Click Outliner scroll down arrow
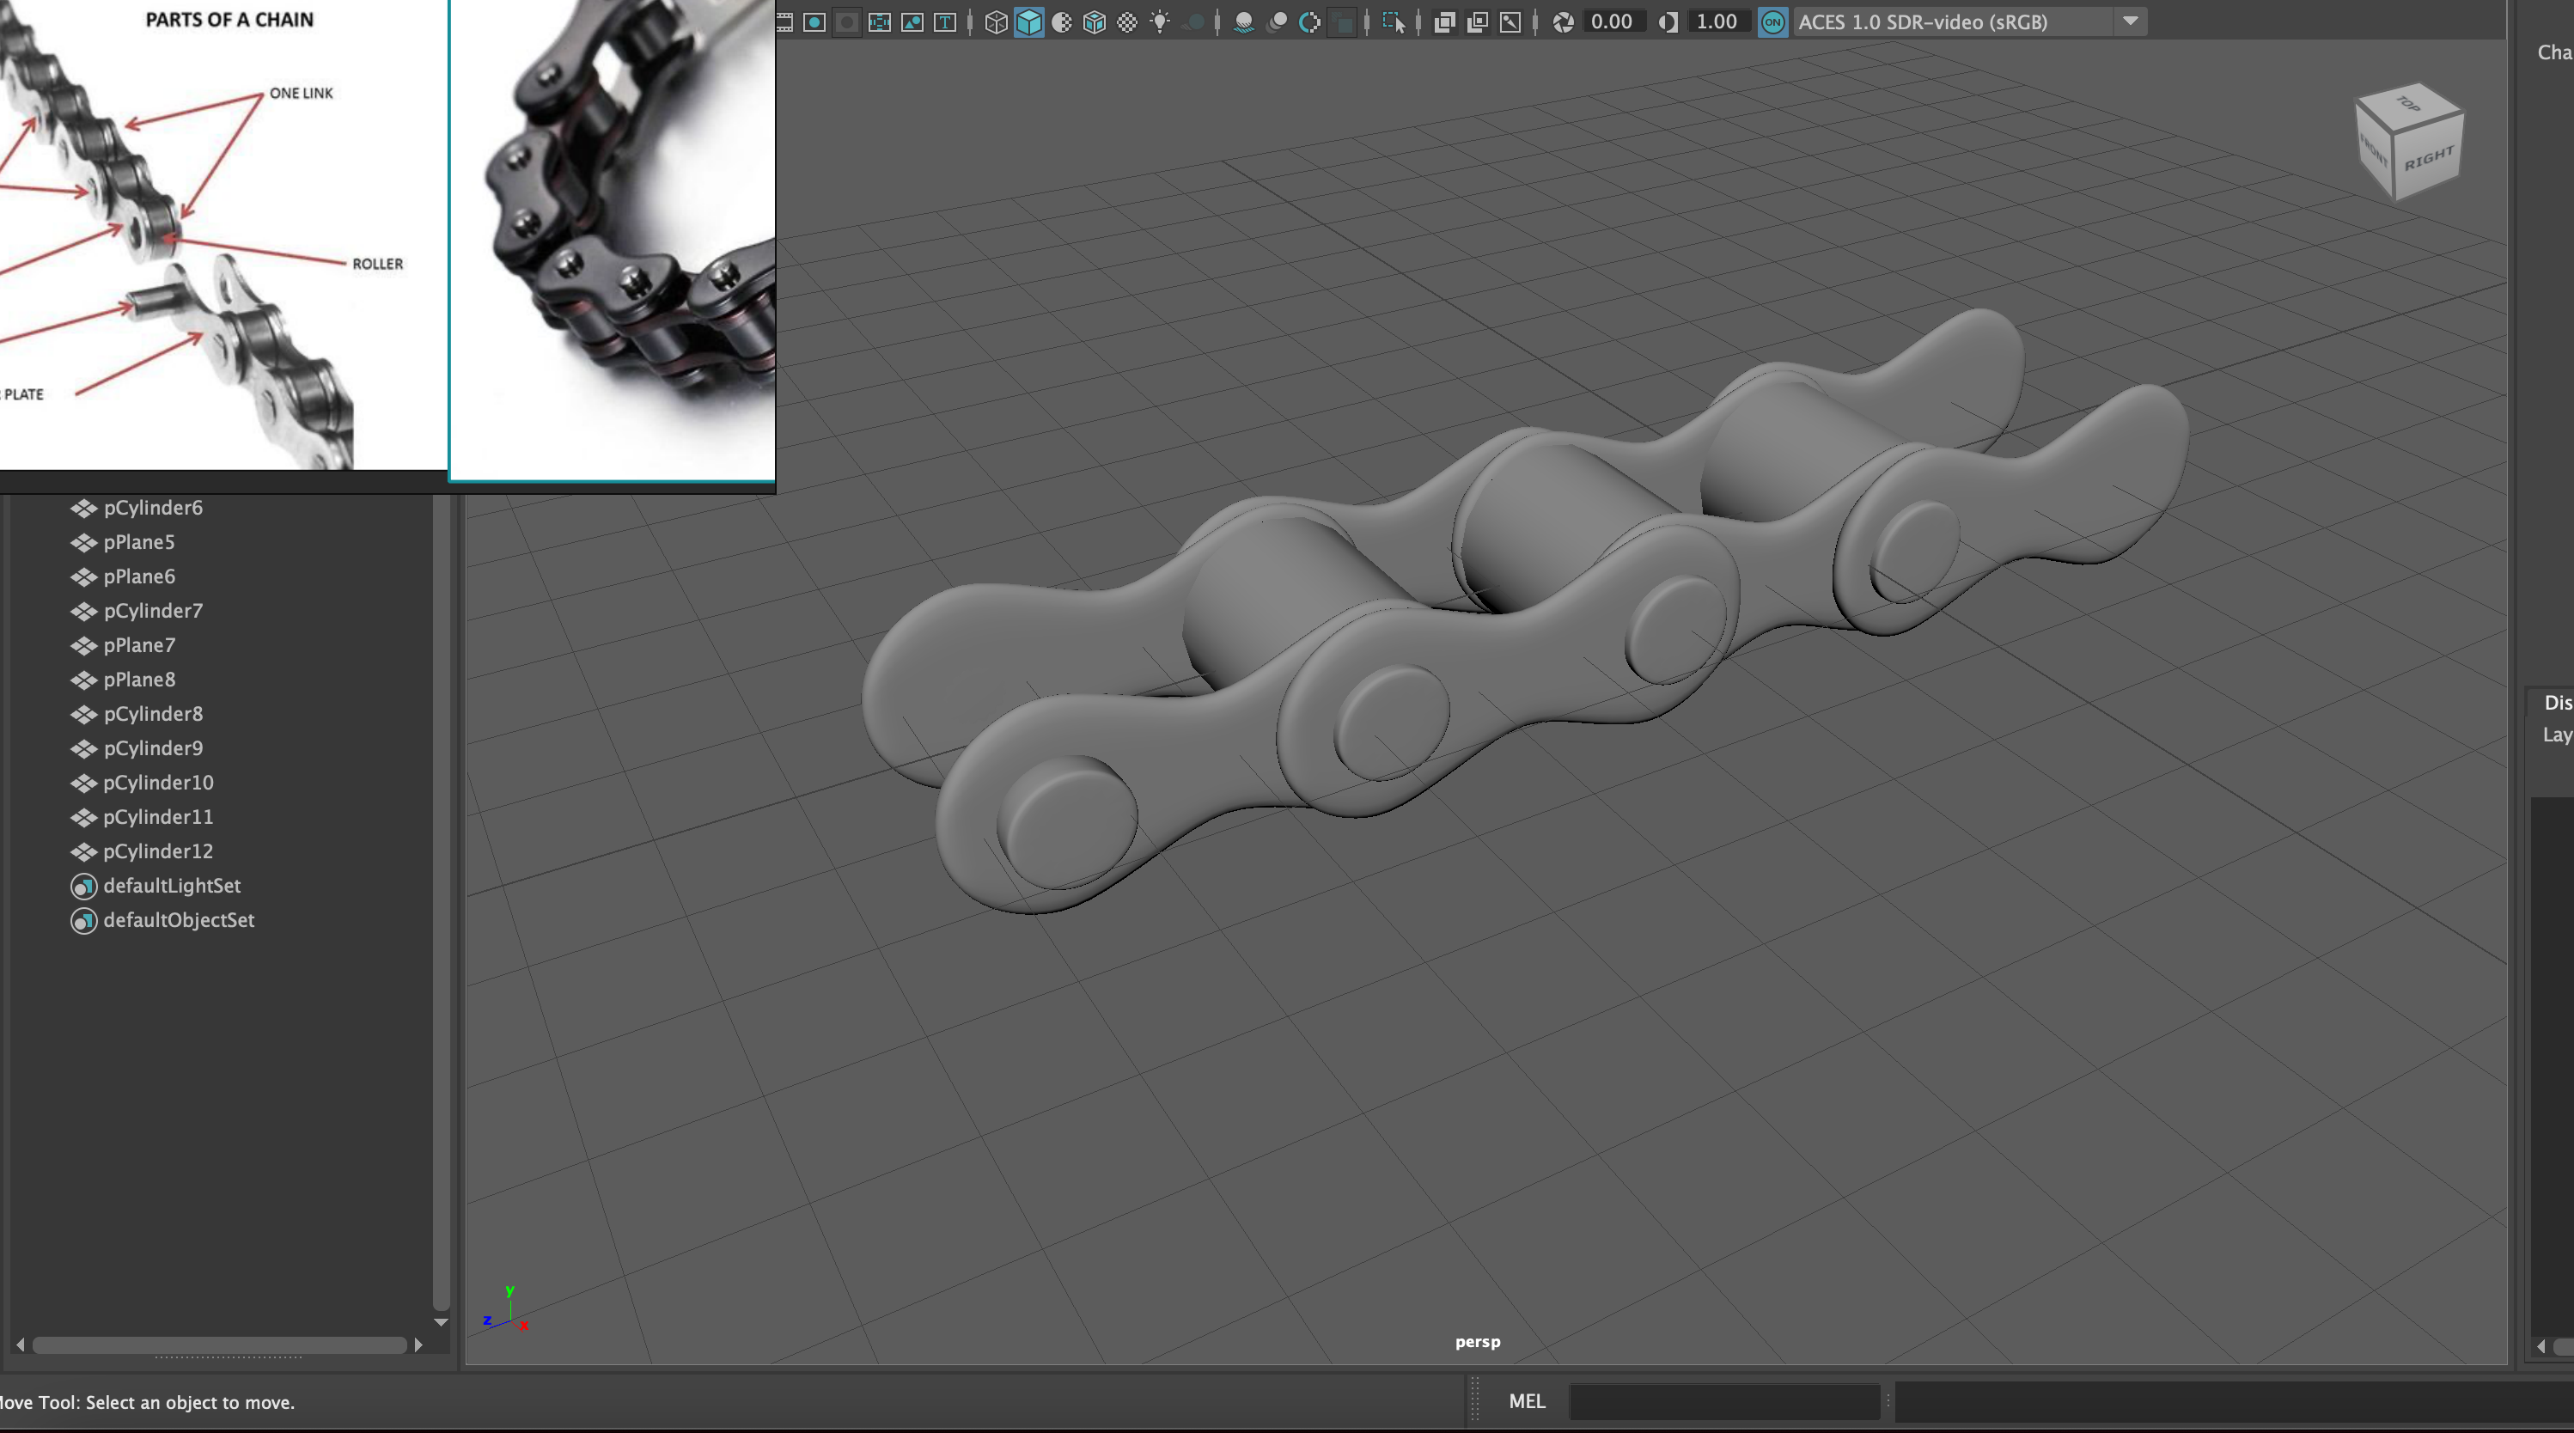Image resolution: width=2574 pixels, height=1433 pixels. point(441,1322)
